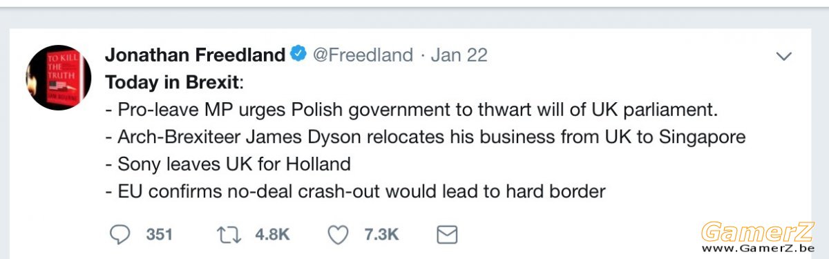829x259 pixels.
Task: Click the blue verified badge
Action: click(298, 55)
